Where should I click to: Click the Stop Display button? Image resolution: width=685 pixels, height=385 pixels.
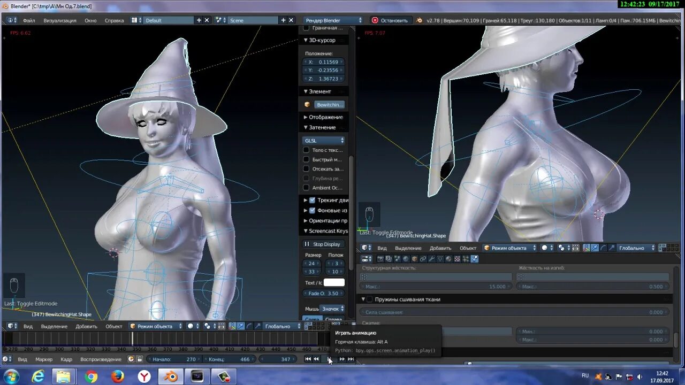(x=324, y=244)
